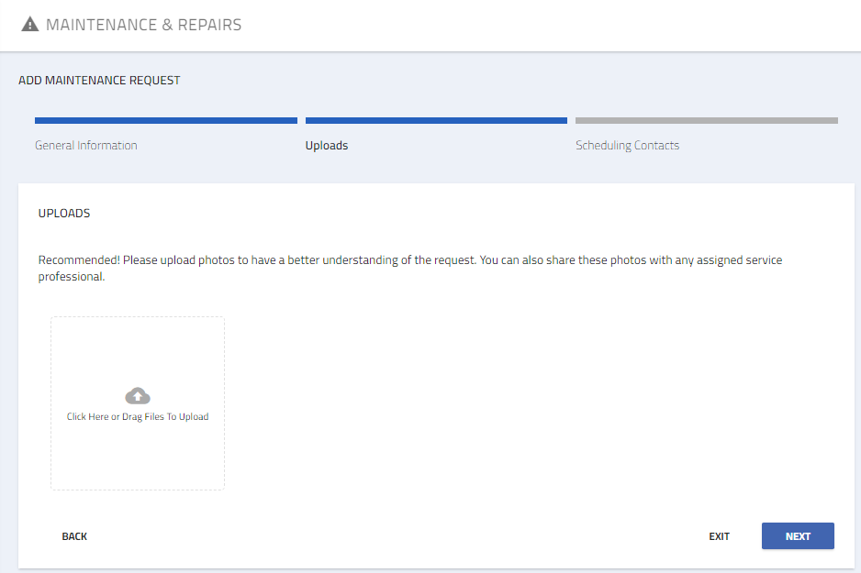This screenshot has width=861, height=573.
Task: Select the General Information step label
Action: coord(86,145)
